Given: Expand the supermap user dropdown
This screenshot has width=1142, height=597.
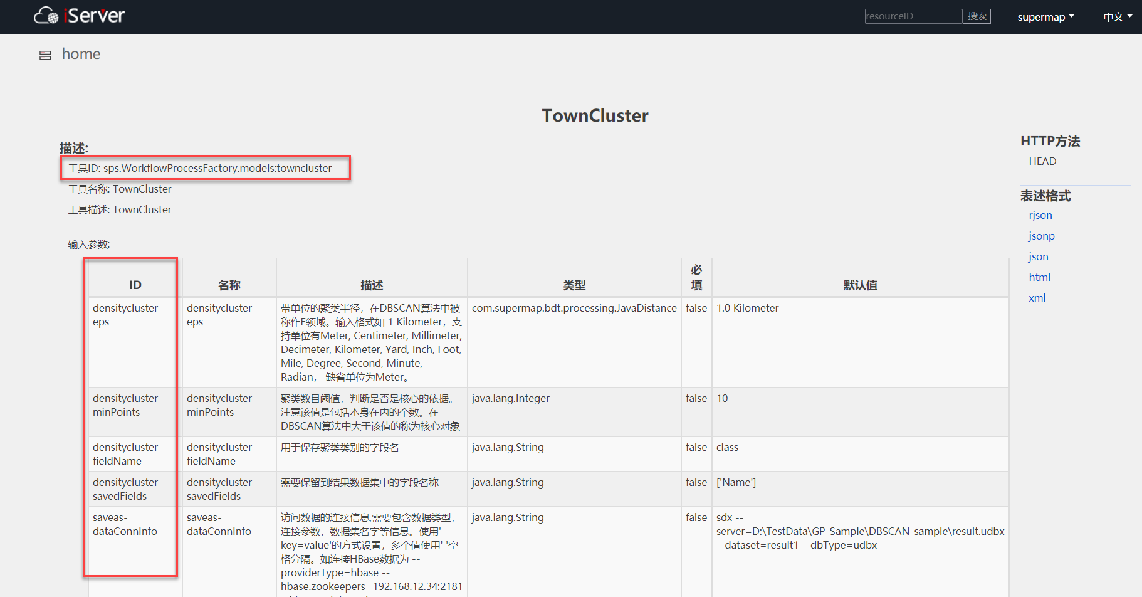Looking at the screenshot, I should pos(1045,17).
